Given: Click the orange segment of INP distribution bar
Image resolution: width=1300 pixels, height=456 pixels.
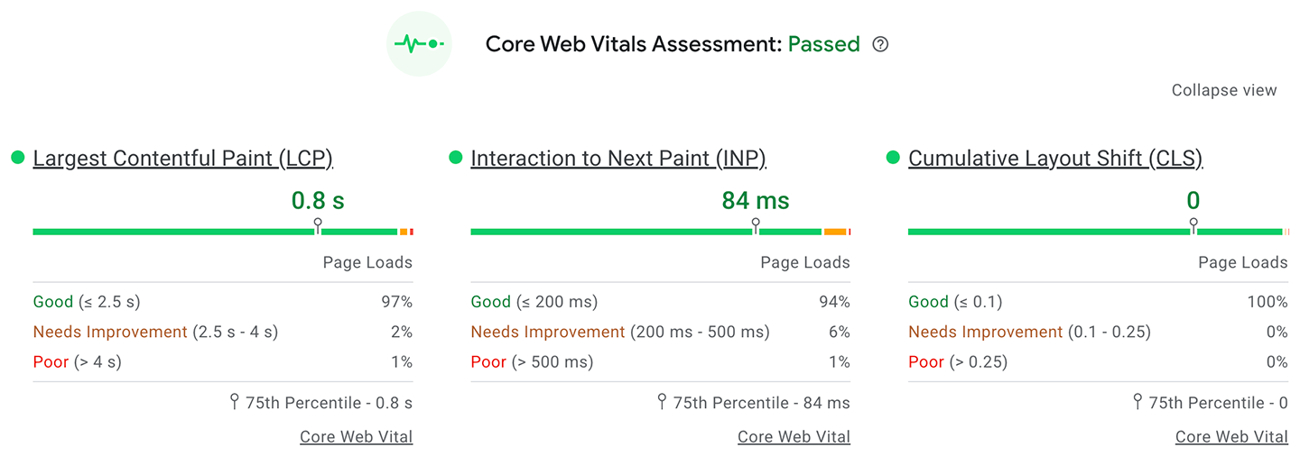Looking at the screenshot, I should point(835,232).
